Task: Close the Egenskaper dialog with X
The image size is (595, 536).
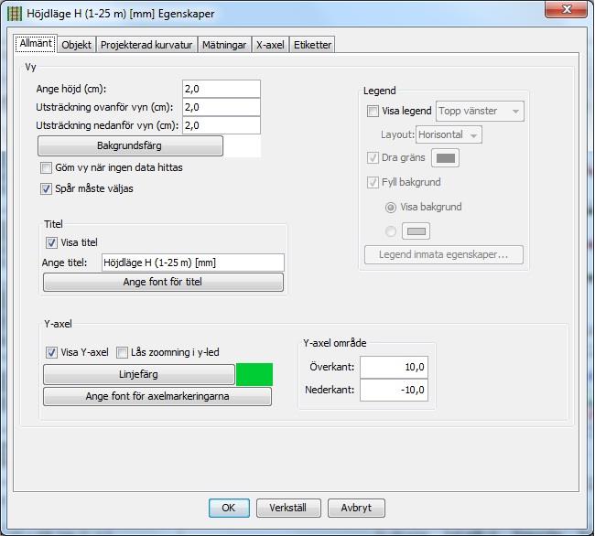Action: [x=566, y=9]
